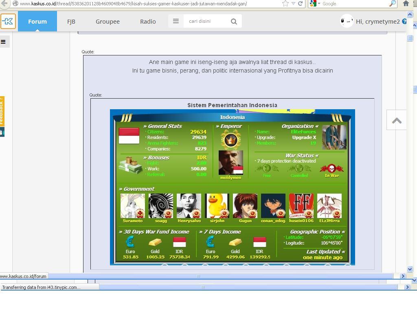Image resolution: width=417 pixels, height=313 pixels.
Task: Open sirjohn duck avatar
Action: coord(217,206)
